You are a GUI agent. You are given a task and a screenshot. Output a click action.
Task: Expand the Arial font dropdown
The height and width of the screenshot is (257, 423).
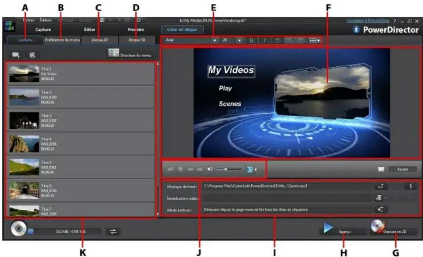[215, 40]
